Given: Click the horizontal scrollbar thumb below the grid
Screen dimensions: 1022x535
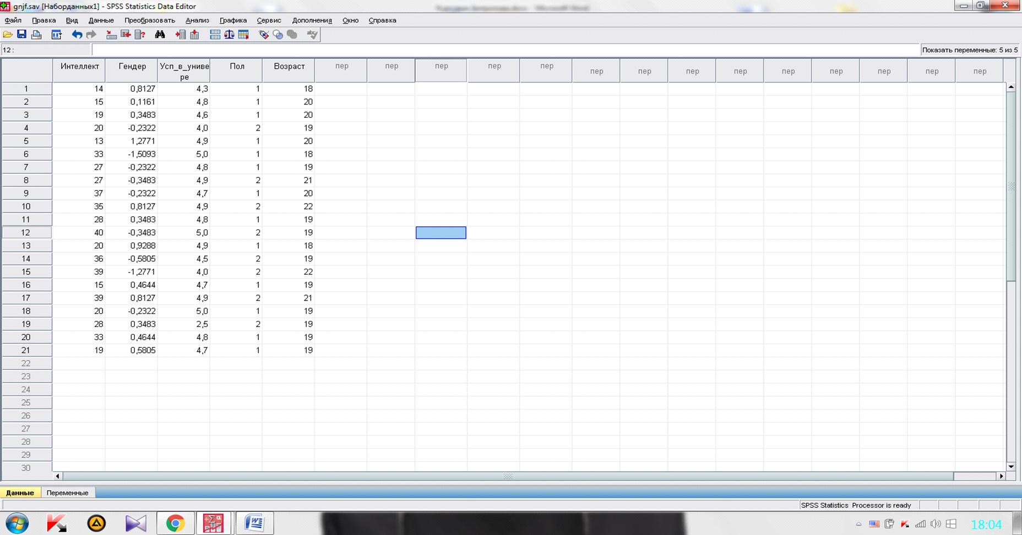Looking at the screenshot, I should click(x=508, y=476).
